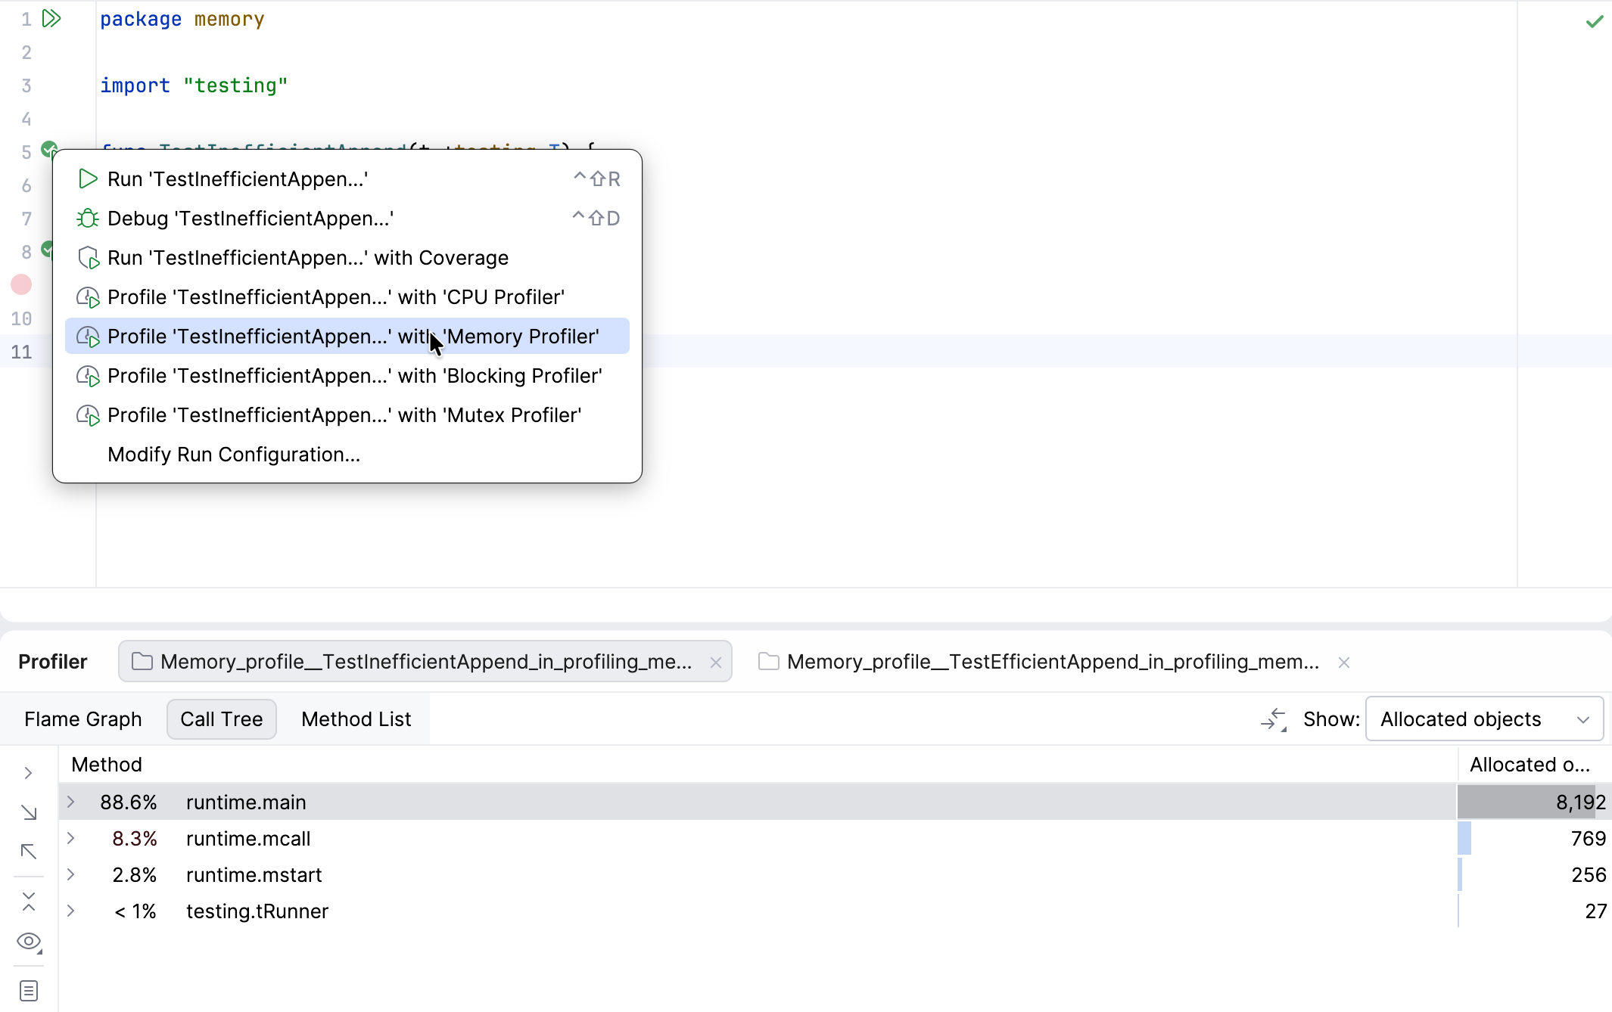Select Profile with 'Memory Profiler' menu item
This screenshot has width=1612, height=1012.
coord(353,337)
